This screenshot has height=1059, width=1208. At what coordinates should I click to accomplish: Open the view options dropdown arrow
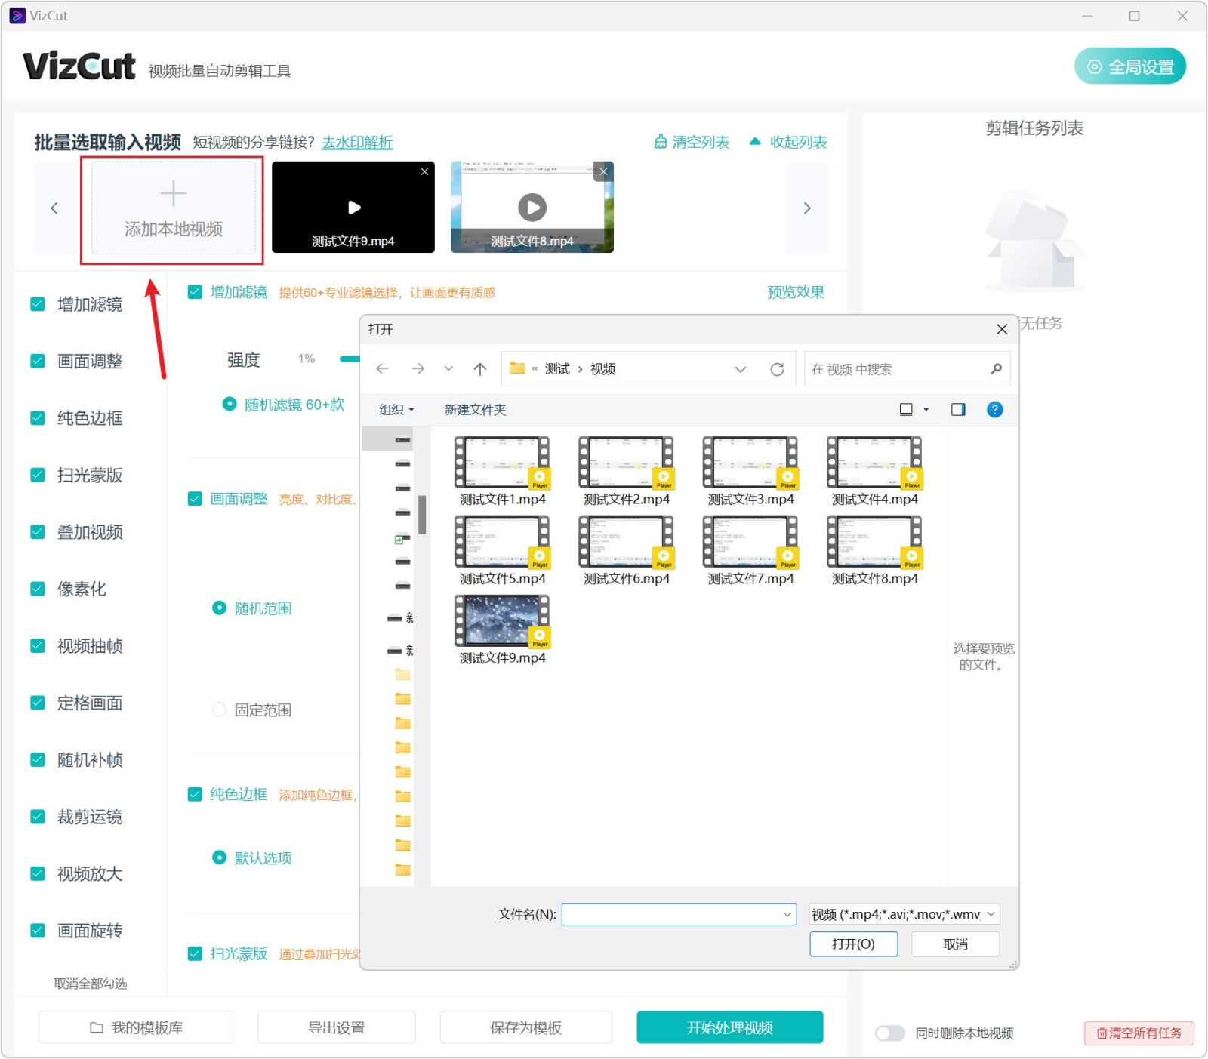926,409
